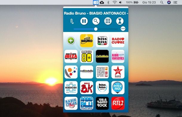The image size is (182, 117).
Task: Tune to Radio Italia 60
Action: [x=71, y=103]
